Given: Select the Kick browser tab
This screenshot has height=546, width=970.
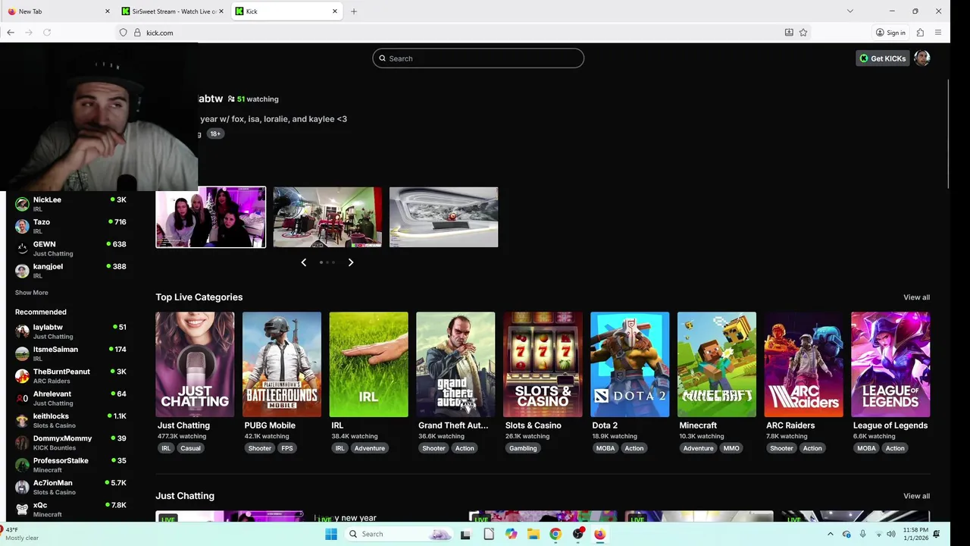Looking at the screenshot, I should point(286,11).
